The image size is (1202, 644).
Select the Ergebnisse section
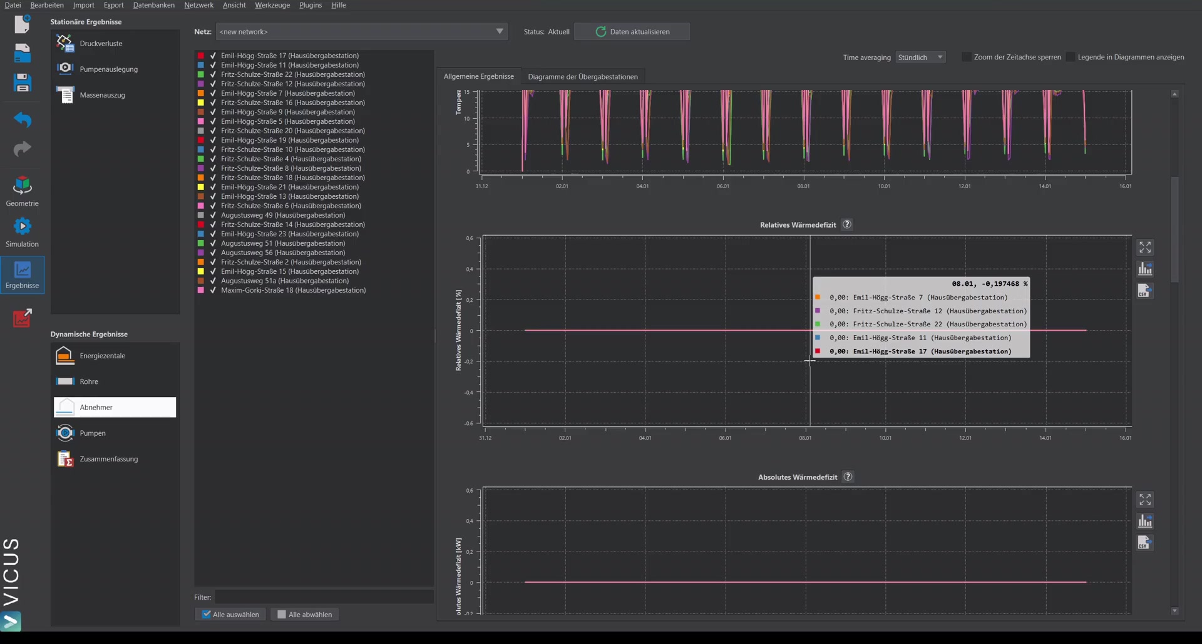tap(22, 274)
